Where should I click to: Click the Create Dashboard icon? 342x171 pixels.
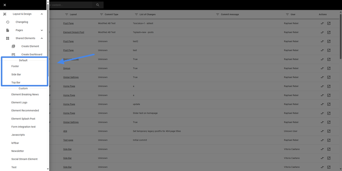(13, 54)
